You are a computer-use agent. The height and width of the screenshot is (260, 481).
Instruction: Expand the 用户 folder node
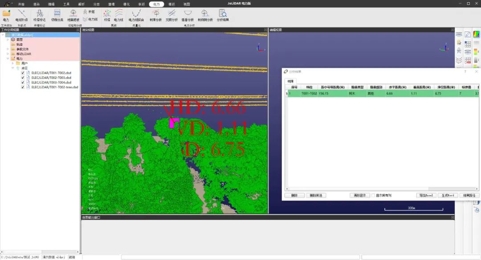point(12,63)
